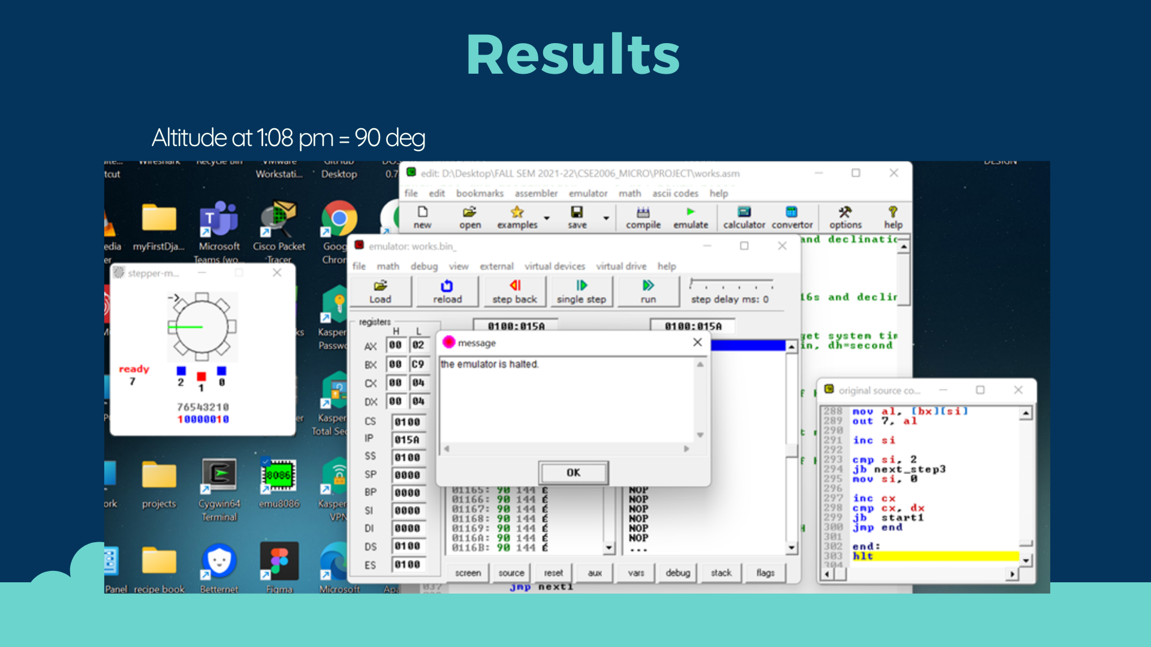Click the CS register field

click(408, 422)
